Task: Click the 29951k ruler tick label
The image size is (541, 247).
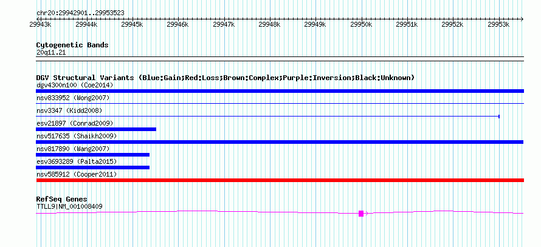Action: point(407,24)
